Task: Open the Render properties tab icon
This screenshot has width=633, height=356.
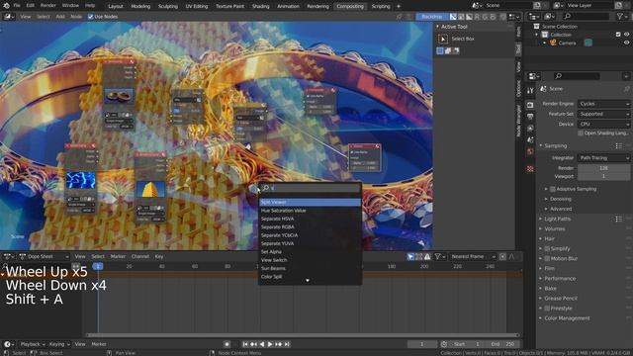Action: (x=530, y=105)
